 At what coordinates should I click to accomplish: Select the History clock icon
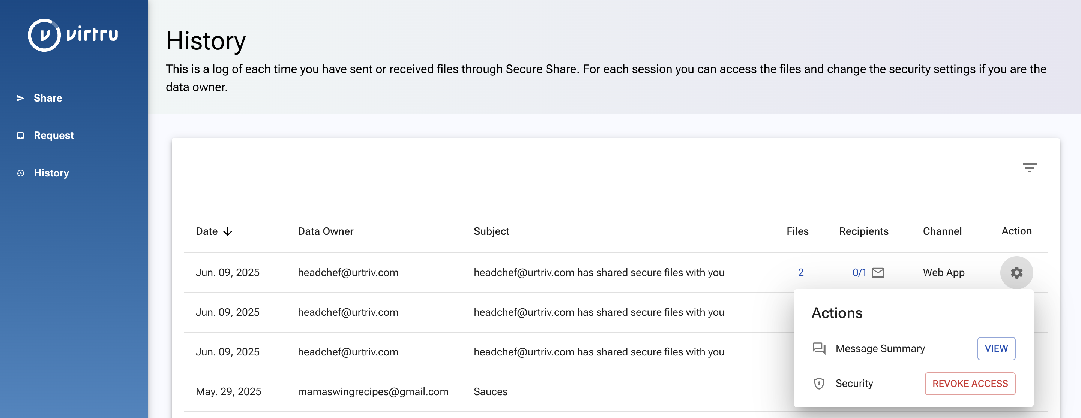coord(20,173)
